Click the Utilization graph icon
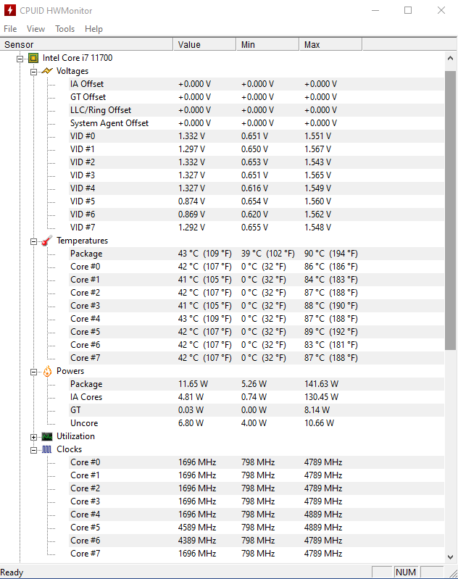 coord(47,436)
